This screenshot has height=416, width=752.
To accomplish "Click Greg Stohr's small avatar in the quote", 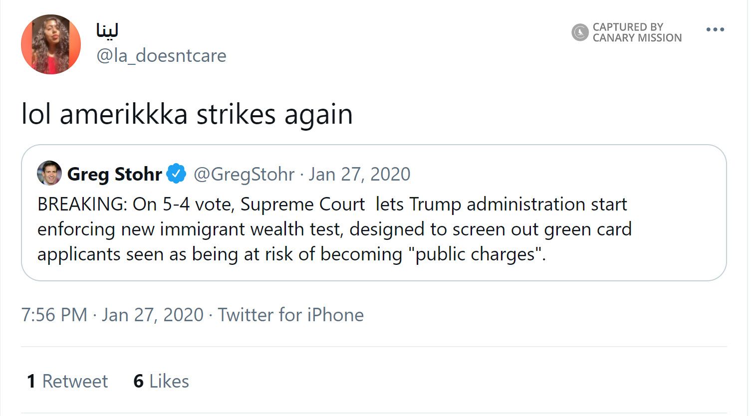I will [x=49, y=174].
